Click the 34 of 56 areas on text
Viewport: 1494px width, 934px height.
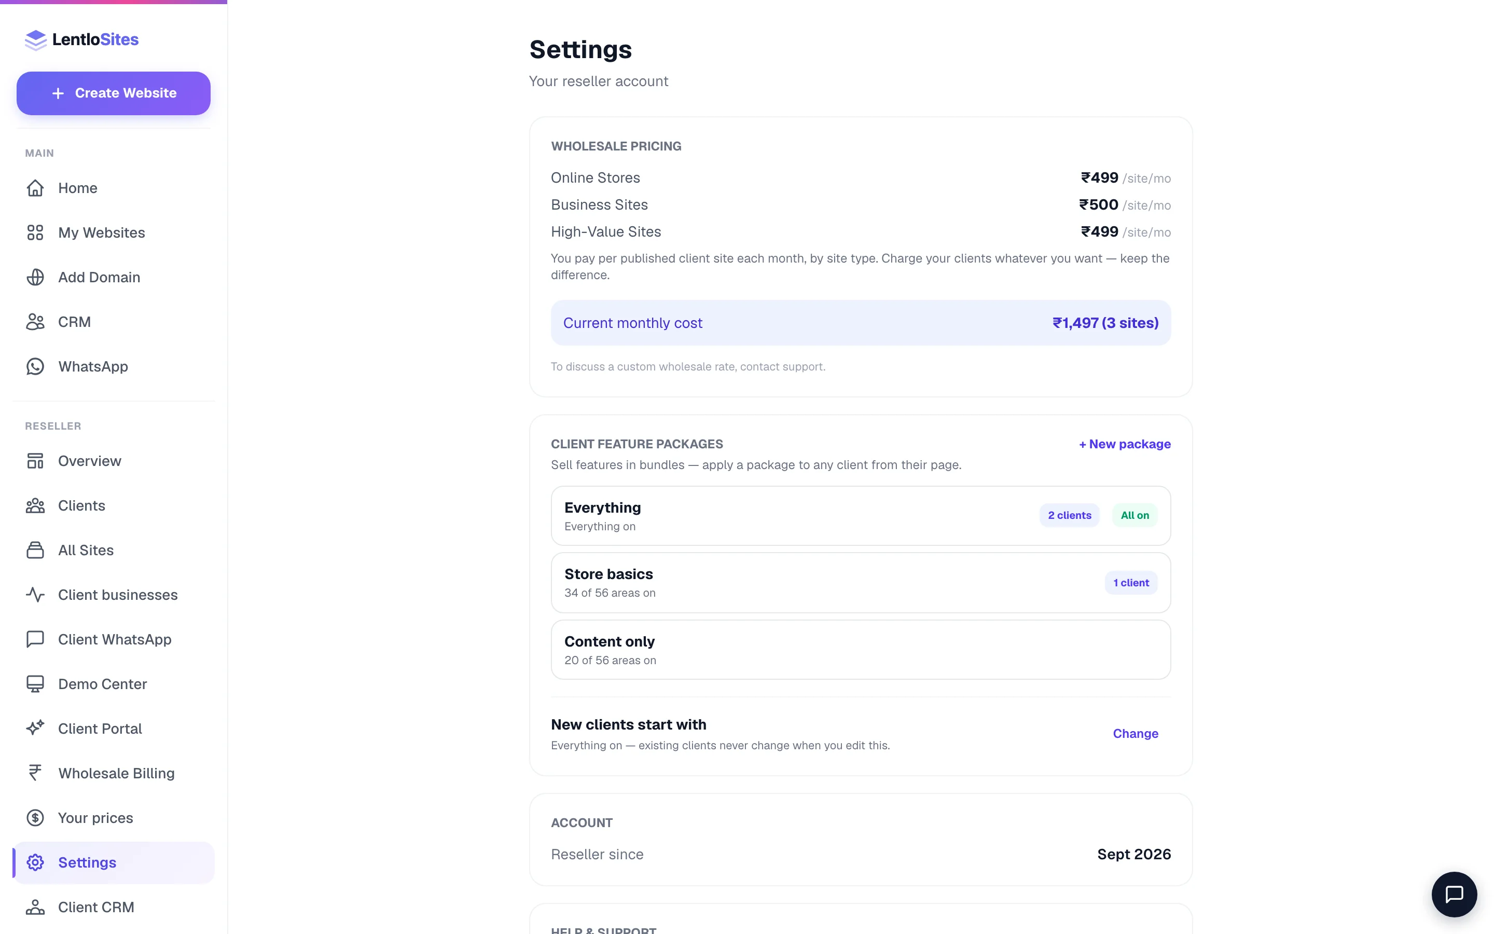tap(610, 593)
